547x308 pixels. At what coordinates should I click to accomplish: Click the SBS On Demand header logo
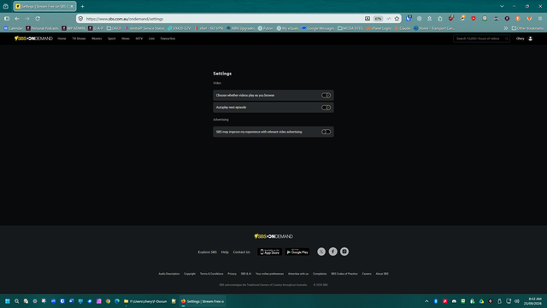(33, 38)
